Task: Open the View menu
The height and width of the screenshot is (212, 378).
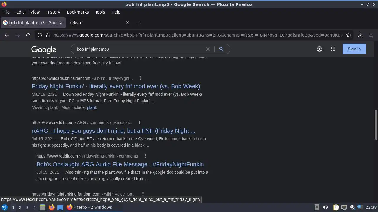Action: (x=35, y=12)
